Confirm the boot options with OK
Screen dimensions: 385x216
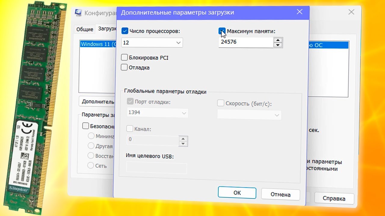click(x=237, y=193)
